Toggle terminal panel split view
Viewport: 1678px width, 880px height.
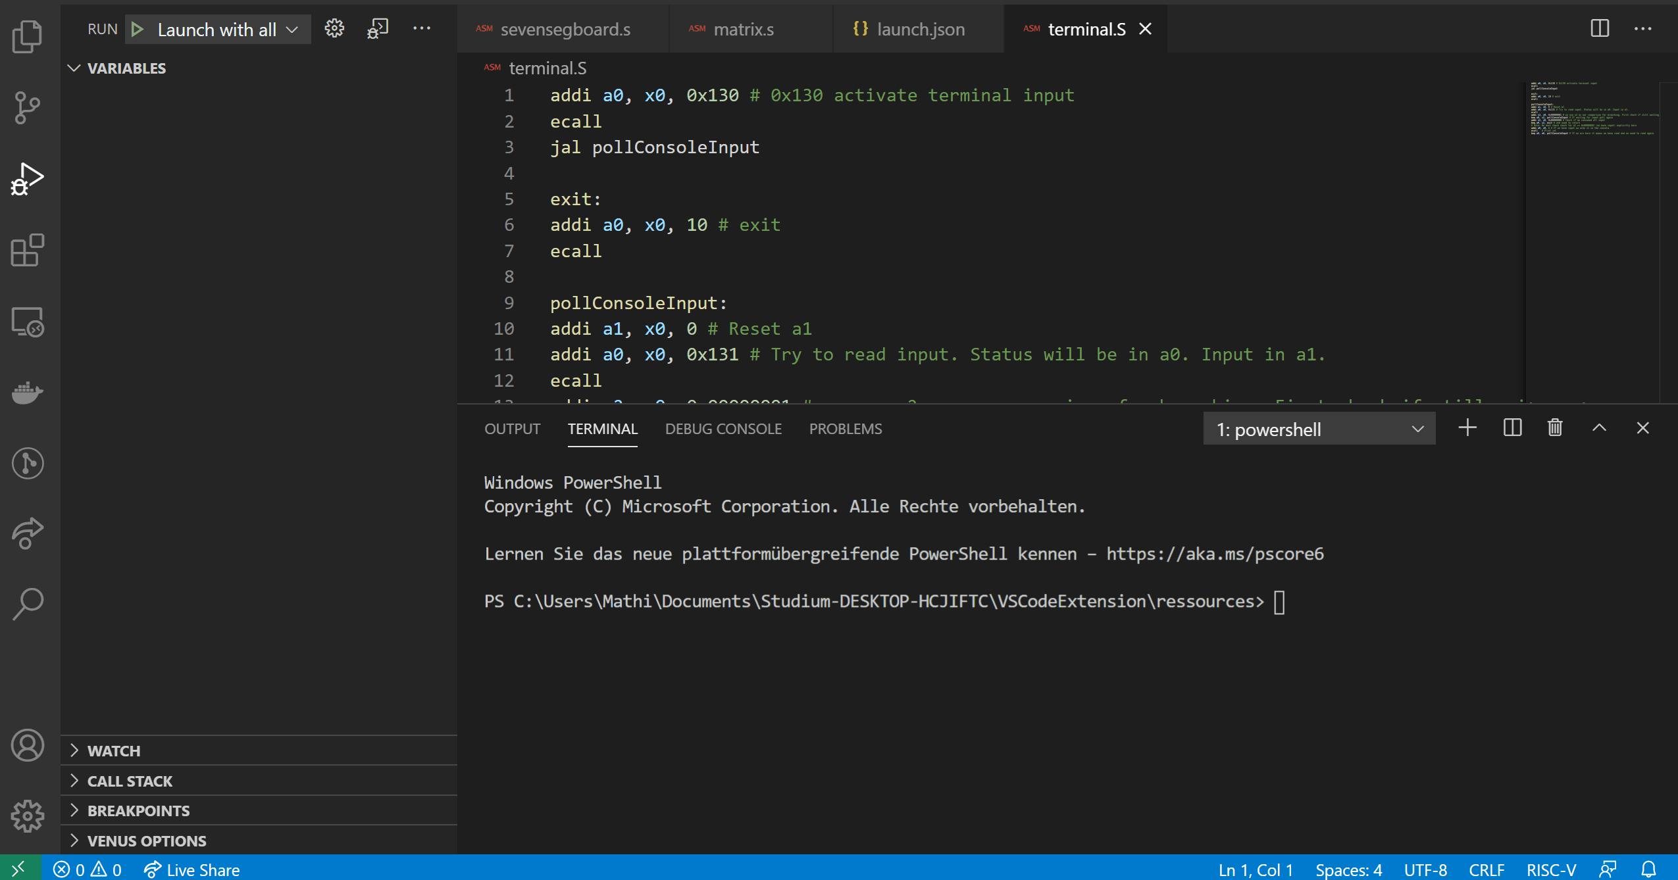point(1512,428)
